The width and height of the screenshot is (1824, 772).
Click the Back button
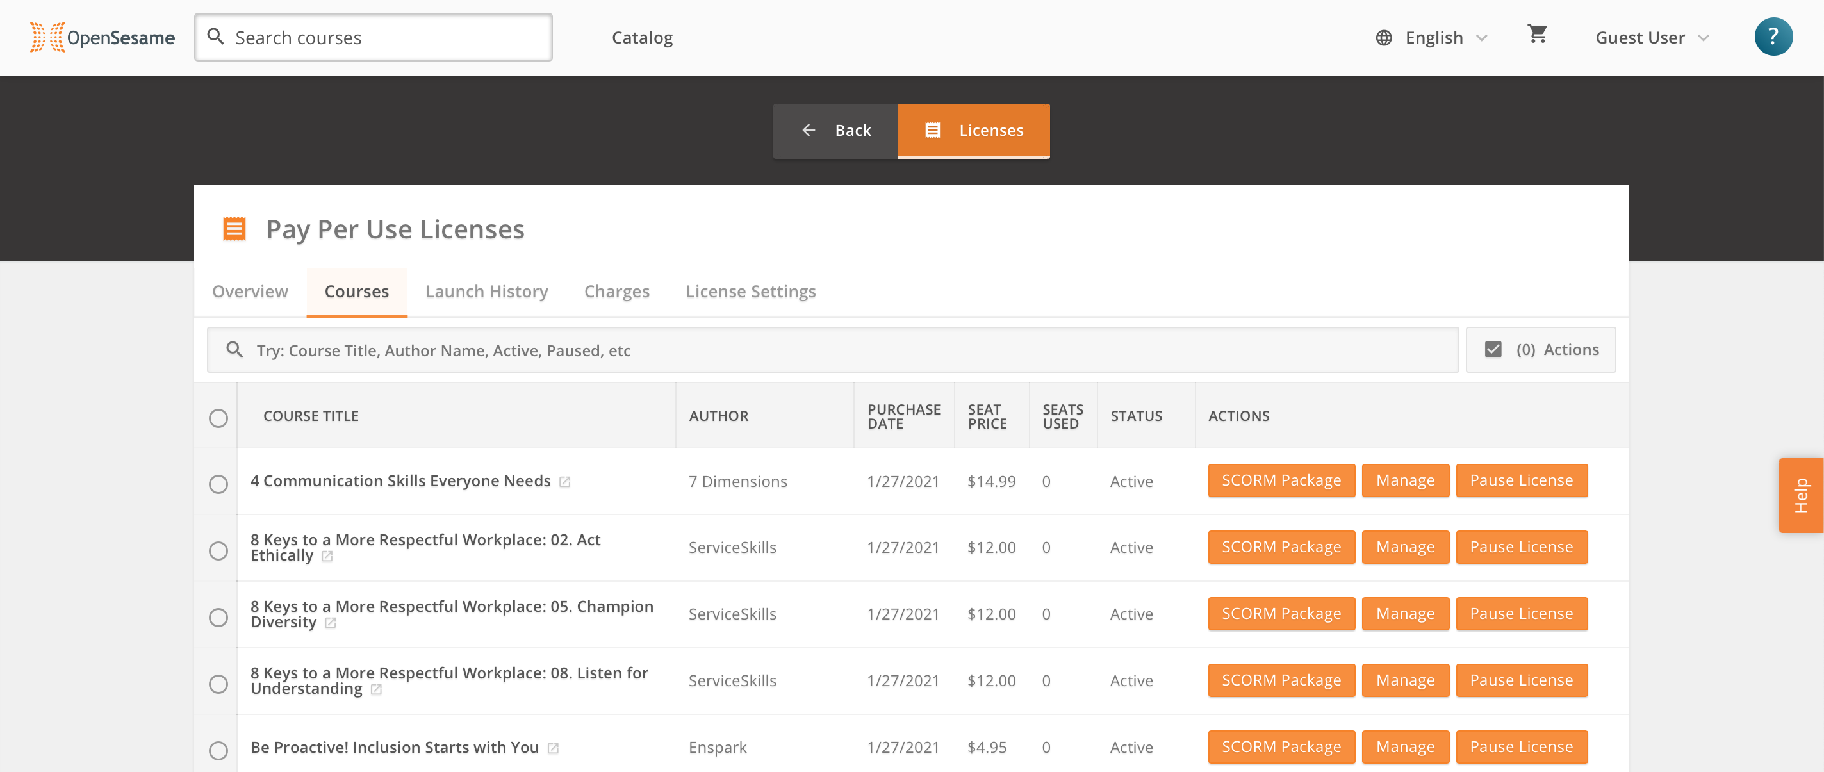(x=835, y=131)
